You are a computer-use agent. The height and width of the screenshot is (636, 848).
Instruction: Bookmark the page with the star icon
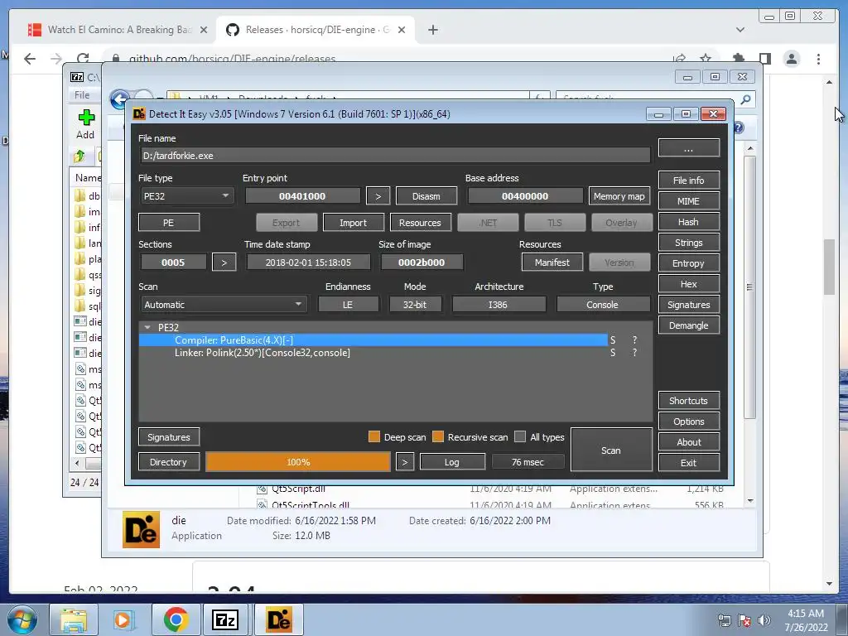point(706,59)
